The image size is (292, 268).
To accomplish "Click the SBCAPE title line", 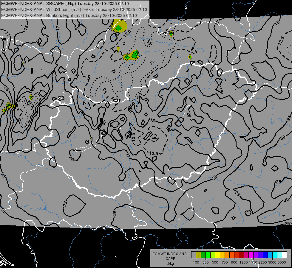I will 65,4.
